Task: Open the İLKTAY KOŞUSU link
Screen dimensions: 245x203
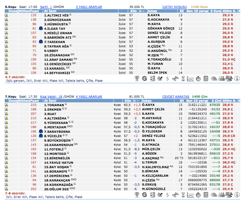Action: tap(174, 7)
